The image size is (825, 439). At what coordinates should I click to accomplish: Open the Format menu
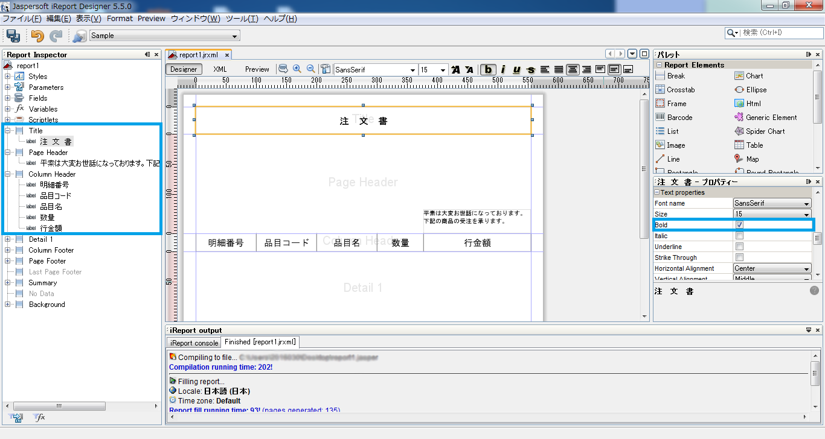(120, 18)
